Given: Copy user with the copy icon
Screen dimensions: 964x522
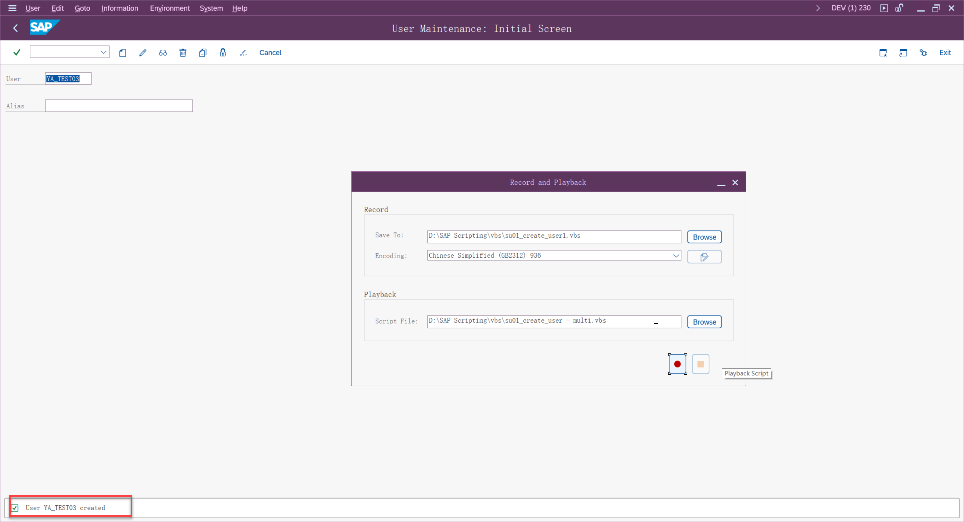Looking at the screenshot, I should pyautogui.click(x=203, y=53).
